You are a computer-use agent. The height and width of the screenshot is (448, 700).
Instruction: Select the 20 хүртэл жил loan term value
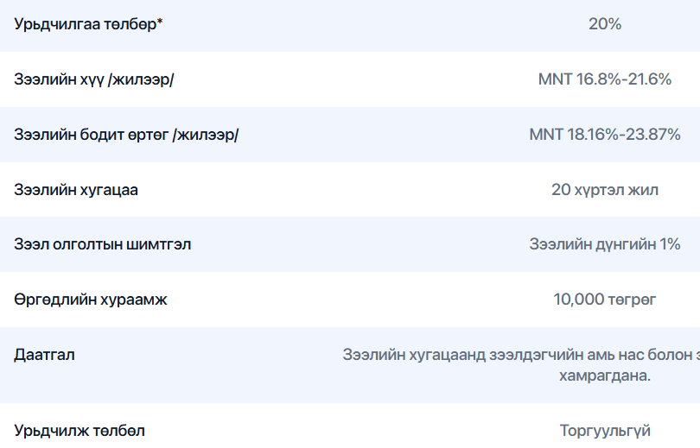(x=605, y=190)
